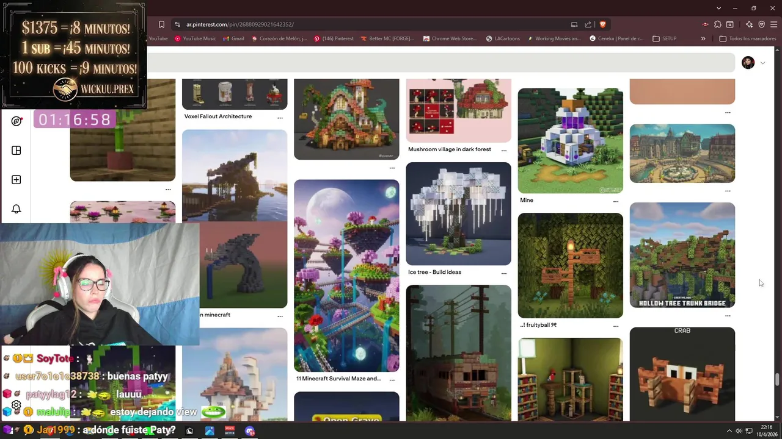
Task: Open the Ice tree build pin thumbnail
Action: [458, 213]
